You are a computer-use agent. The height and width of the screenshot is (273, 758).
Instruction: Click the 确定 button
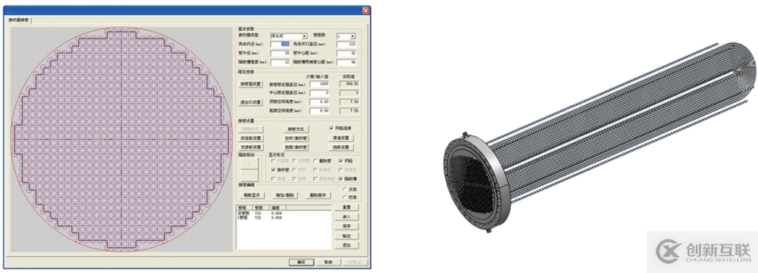coord(302,262)
